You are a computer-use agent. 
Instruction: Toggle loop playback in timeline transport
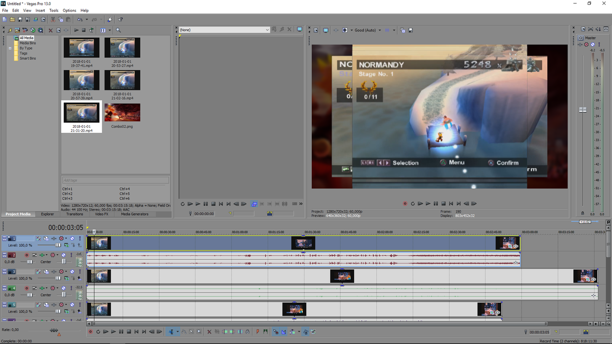tap(98, 332)
